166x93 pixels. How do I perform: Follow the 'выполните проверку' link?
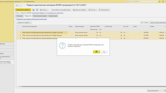(x=39, y=13)
